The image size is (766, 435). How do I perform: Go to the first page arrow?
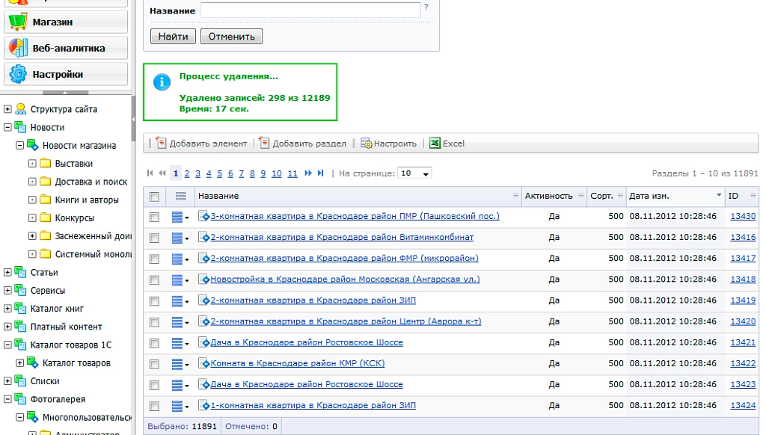(x=150, y=173)
